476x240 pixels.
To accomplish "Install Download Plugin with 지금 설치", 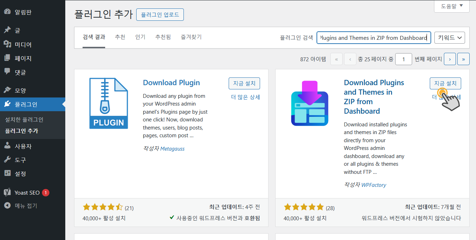I will click(244, 83).
